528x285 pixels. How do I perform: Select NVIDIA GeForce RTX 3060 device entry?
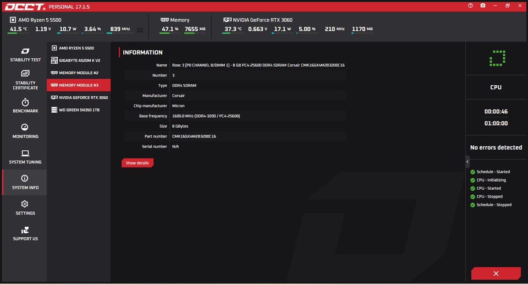coord(79,97)
